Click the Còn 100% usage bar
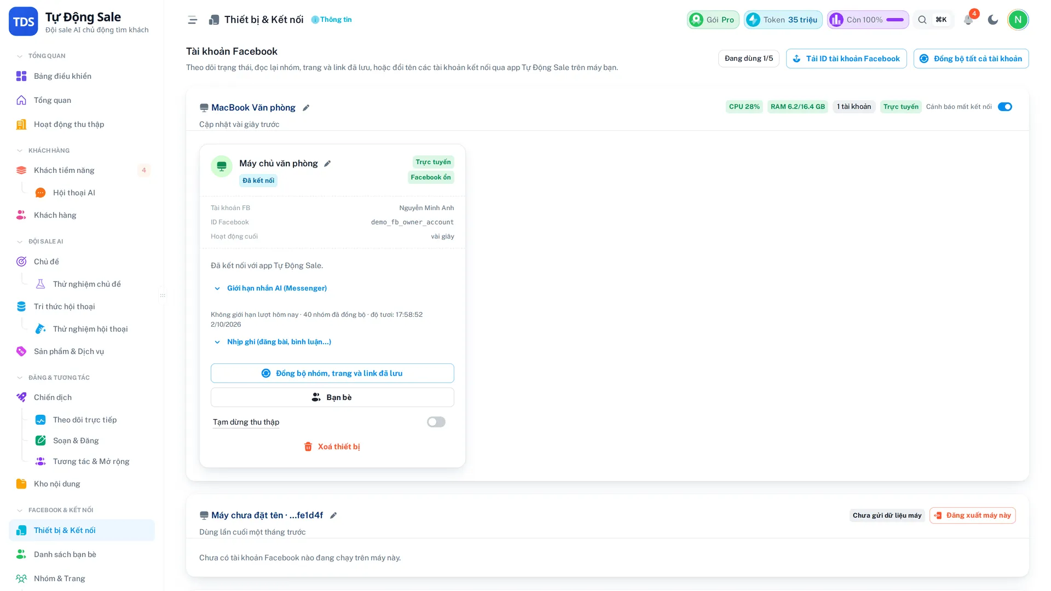The width and height of the screenshot is (1051, 591). [x=868, y=20]
